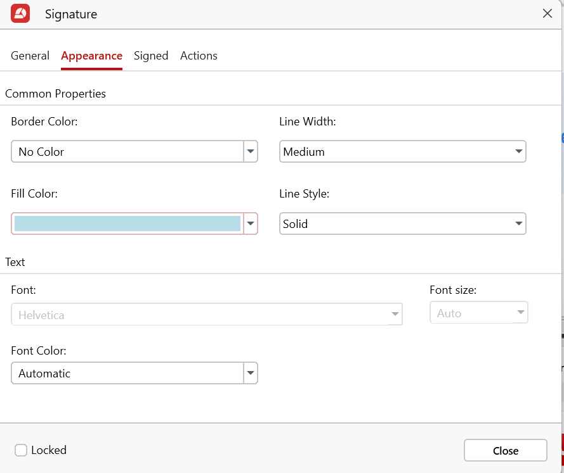Click the Line Style dropdown arrow icon
564x473 pixels.
coord(518,224)
